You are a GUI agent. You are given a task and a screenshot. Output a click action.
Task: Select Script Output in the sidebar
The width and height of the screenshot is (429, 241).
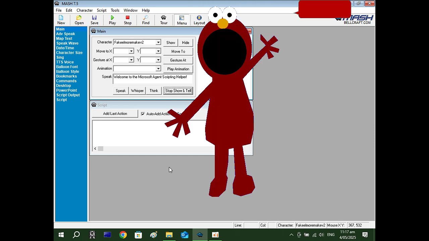click(x=68, y=95)
